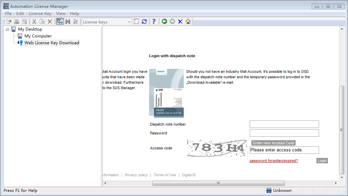Image resolution: width=348 pixels, height=196 pixels.
Task: Click the 'Unknown' status bar text
Action: 282,191
